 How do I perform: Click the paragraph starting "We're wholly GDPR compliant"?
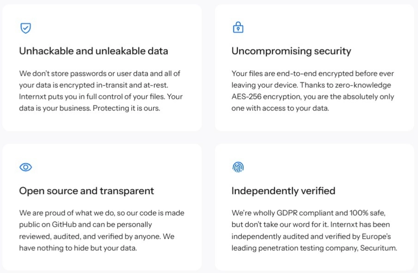(314, 230)
